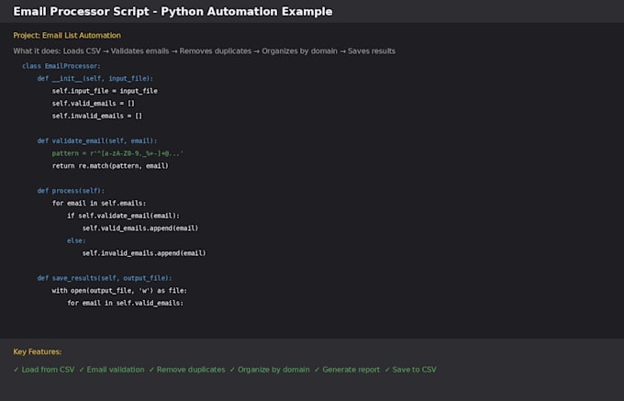Click the 'What it does: Loads CSV' description line
The image size is (624, 401).
coord(204,50)
